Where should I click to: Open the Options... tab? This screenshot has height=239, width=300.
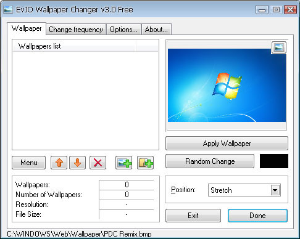coord(123,30)
